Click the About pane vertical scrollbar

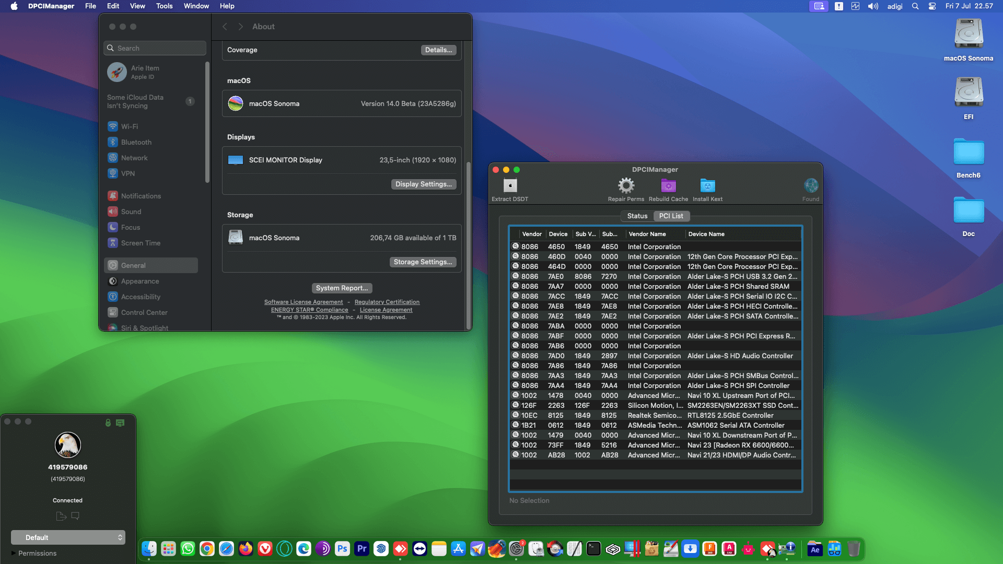[x=468, y=244]
